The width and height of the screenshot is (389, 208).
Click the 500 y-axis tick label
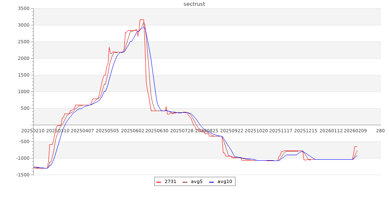(x=25, y=109)
